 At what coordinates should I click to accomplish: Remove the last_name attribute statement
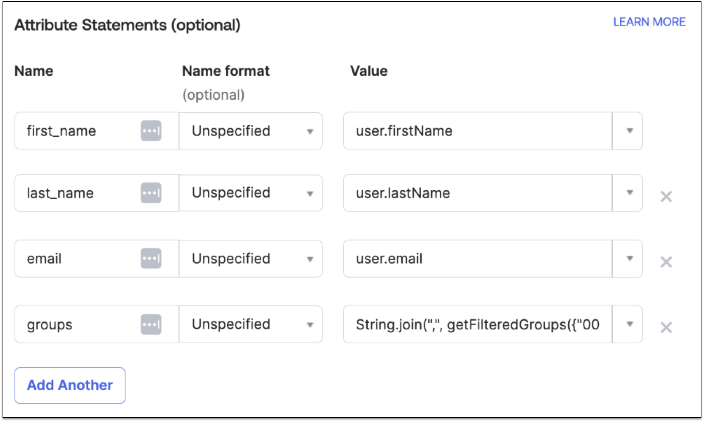point(666,196)
